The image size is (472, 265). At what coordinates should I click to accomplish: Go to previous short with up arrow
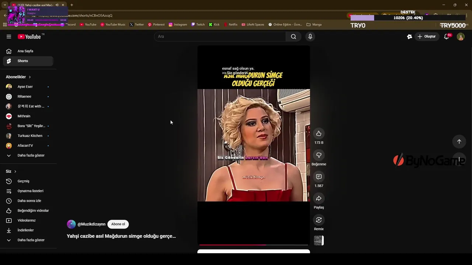tap(459, 141)
